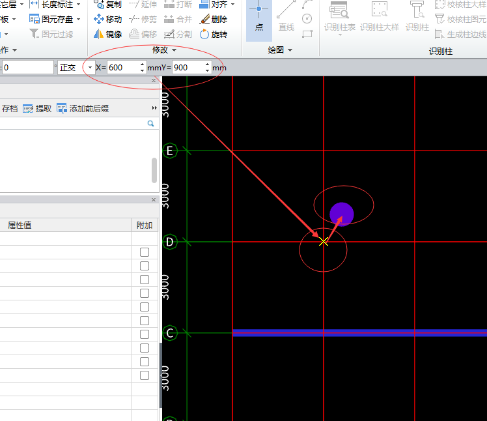Image resolution: width=487 pixels, height=421 pixels.
Task: Open 识别柱表 (Recognize column table)
Action: coord(339,17)
